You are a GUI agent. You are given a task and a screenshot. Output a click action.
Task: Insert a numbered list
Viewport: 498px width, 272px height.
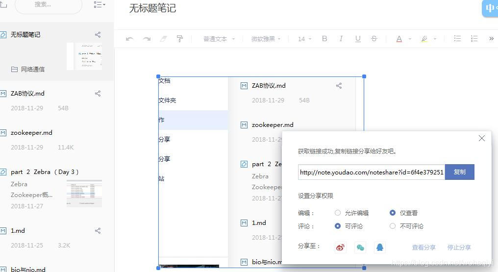point(474,39)
